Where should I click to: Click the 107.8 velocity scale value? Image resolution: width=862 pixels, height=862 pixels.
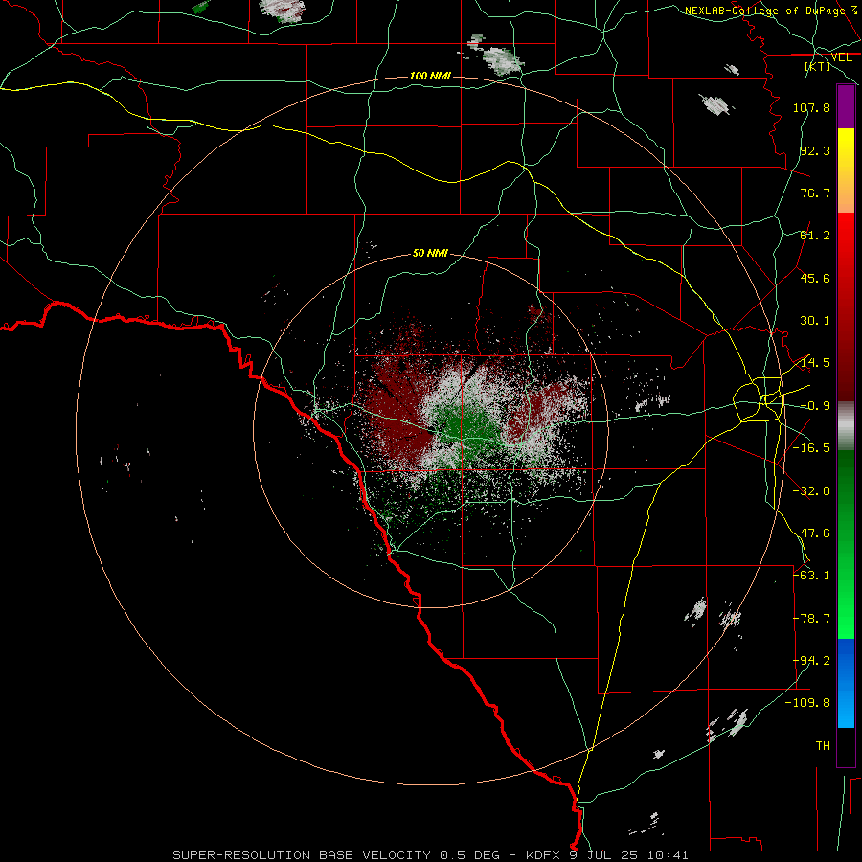point(811,107)
